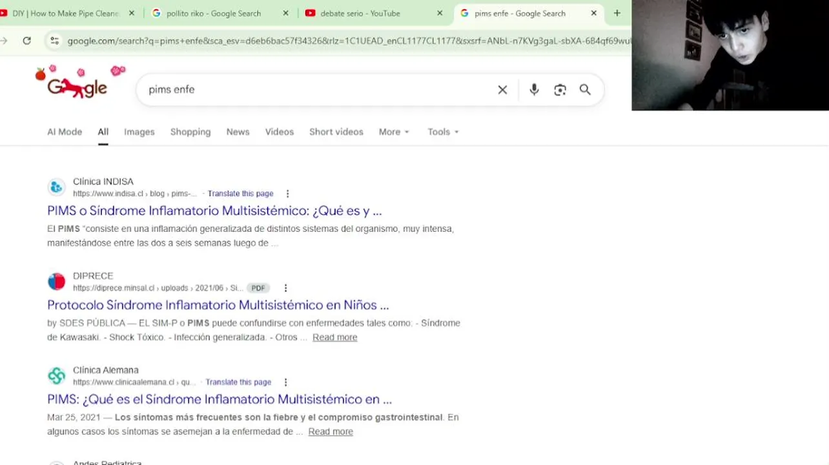
Task: Click 'Translate this page' for Clínica Alemana
Action: [x=238, y=382]
